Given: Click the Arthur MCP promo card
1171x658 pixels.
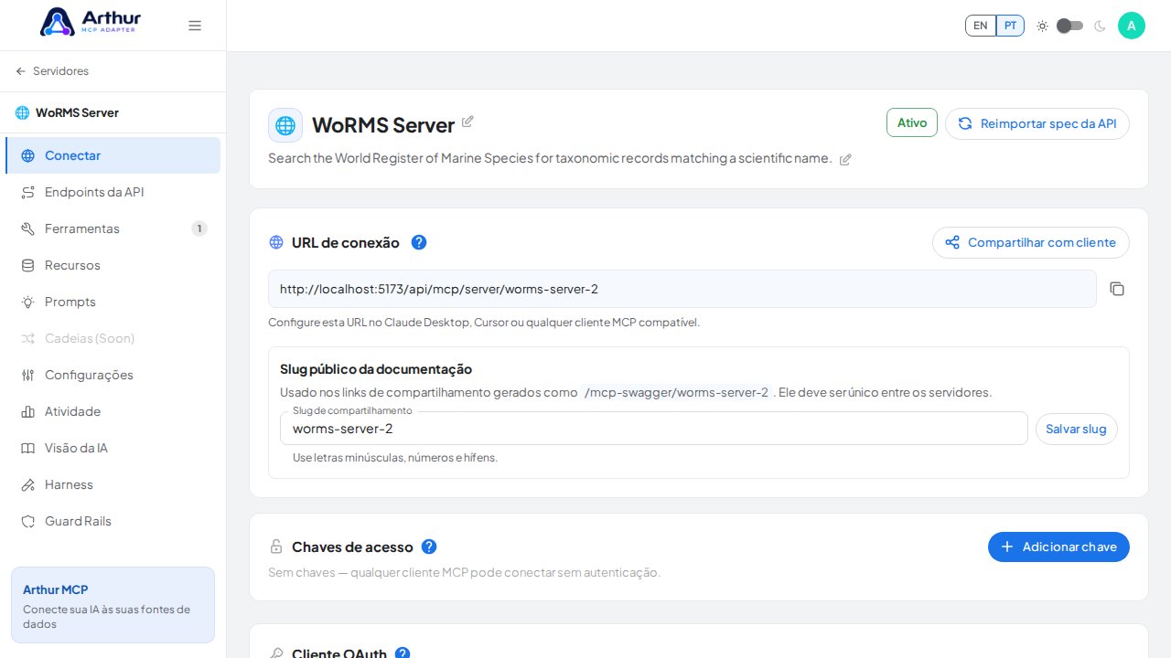Looking at the screenshot, I should (113, 605).
